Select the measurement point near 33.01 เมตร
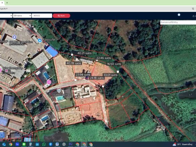This screenshot has height=147, width=196. [118, 71]
